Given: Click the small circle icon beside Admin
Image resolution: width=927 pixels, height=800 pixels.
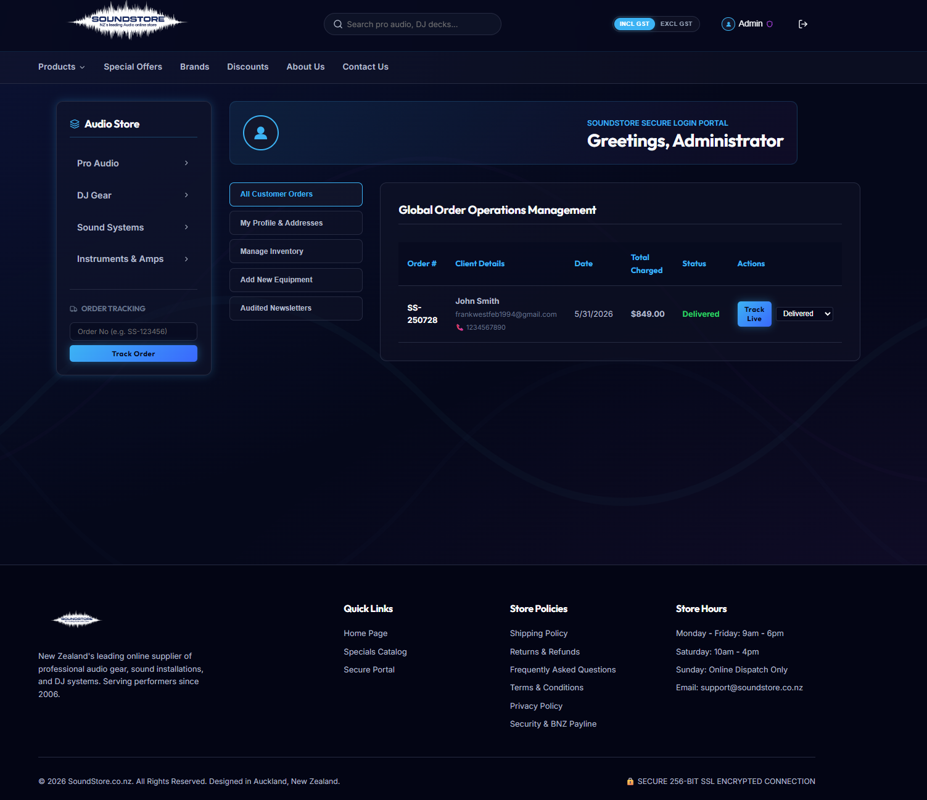Looking at the screenshot, I should click(x=770, y=24).
